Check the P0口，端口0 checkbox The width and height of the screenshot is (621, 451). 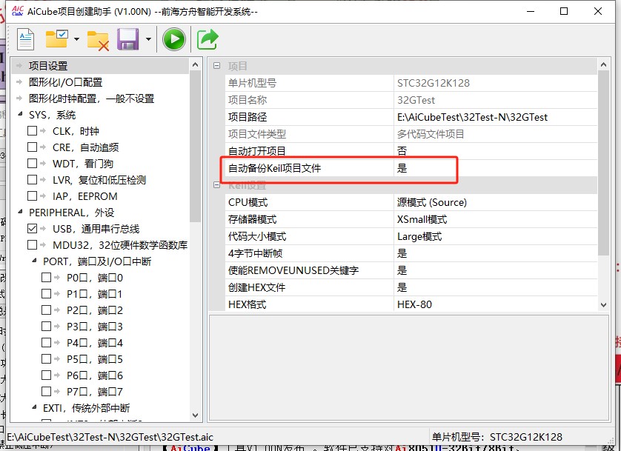click(x=47, y=278)
